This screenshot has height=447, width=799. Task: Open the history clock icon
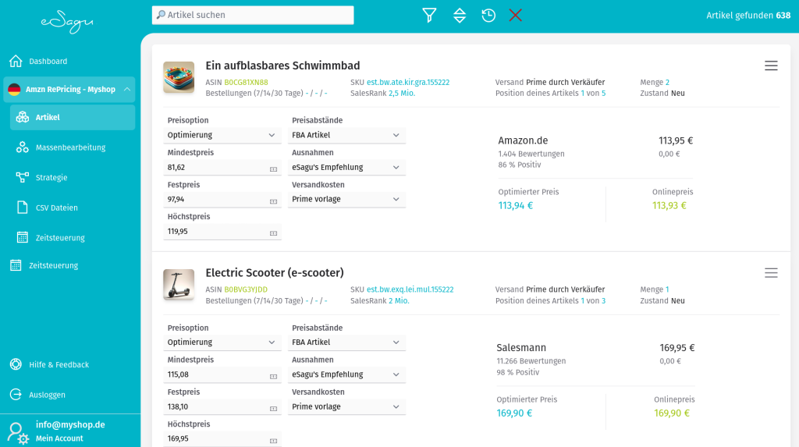click(x=488, y=16)
